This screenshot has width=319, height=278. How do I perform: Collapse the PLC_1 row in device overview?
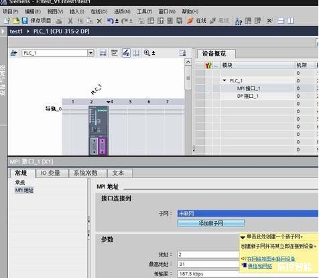coord(225,80)
